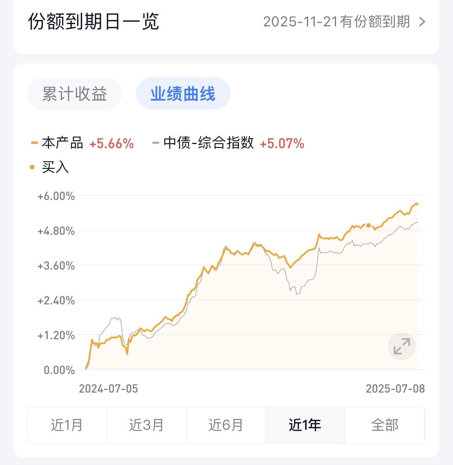Toggle the 中债-综合指数 legend series
Screen dimensions: 453x465
(209, 143)
